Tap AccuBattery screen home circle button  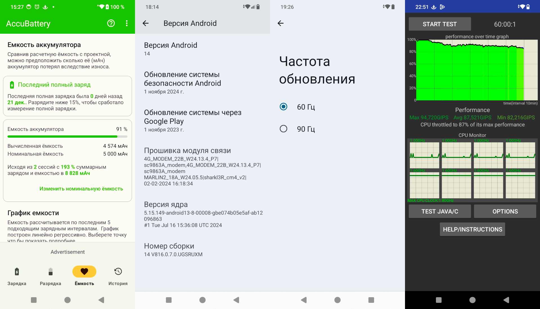tap(67, 300)
